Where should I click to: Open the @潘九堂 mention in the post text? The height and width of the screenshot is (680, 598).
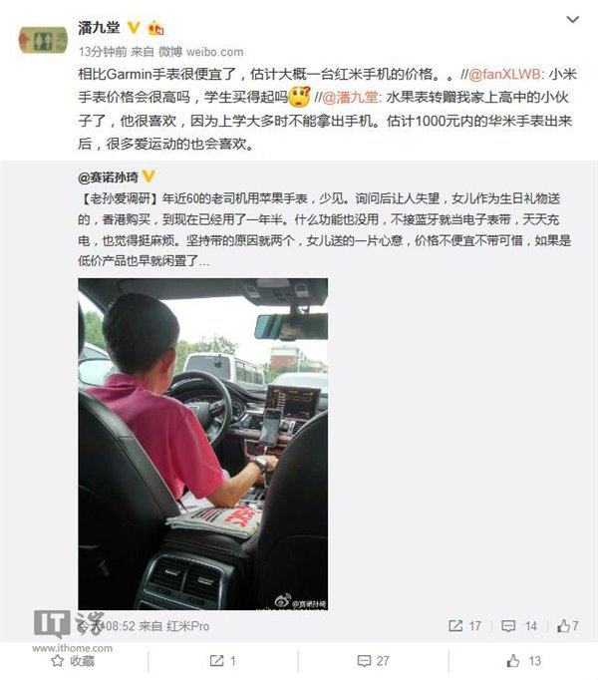[351, 97]
